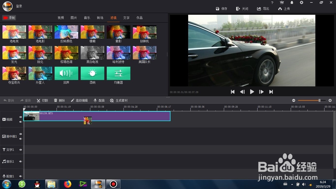Start 配音 voiceover recording
The height and width of the screenshot is (189, 336).
point(99,101)
